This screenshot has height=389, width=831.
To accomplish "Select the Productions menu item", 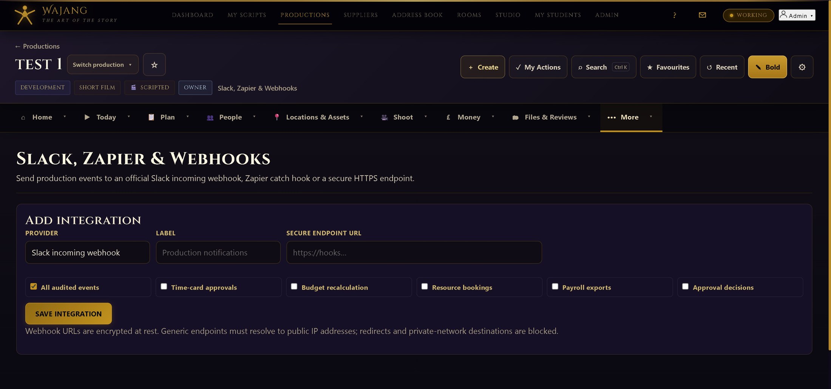I will click(305, 15).
